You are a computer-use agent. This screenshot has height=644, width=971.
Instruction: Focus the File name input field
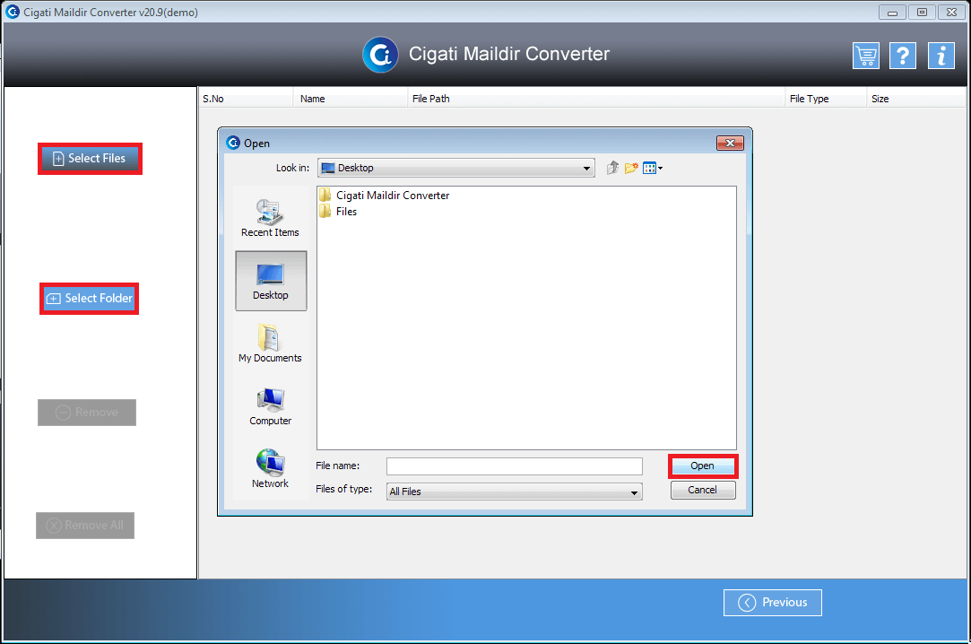(x=514, y=466)
